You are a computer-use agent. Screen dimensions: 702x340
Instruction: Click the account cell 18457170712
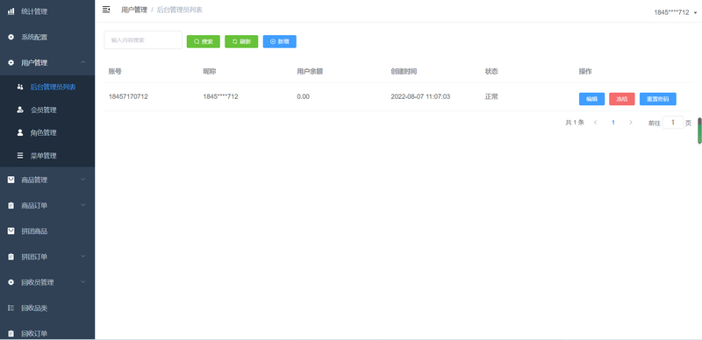click(x=128, y=96)
